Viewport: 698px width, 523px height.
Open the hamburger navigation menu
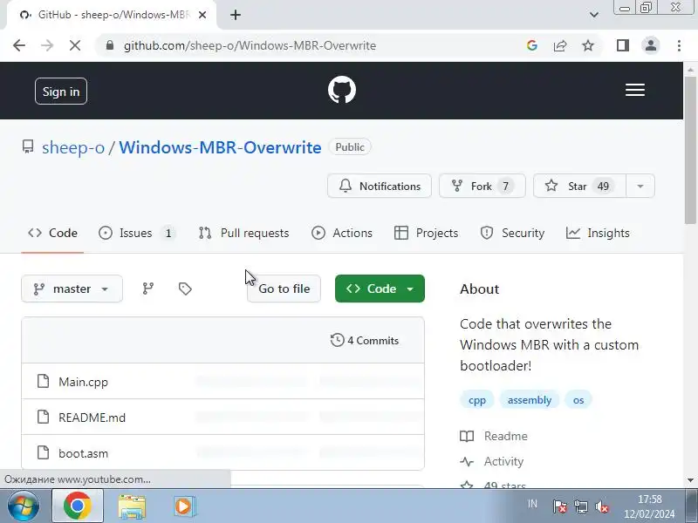point(635,90)
